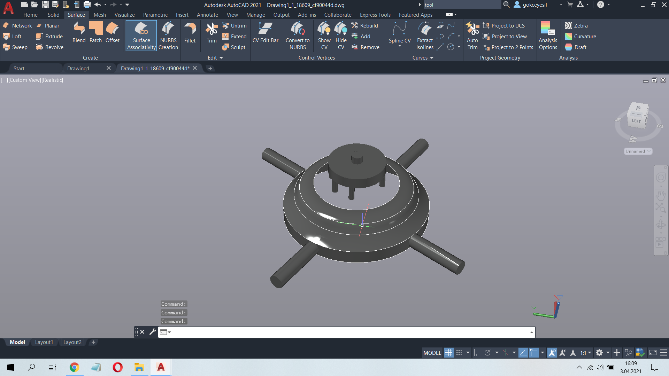Click the LEFT face of ViewCube
Image resolution: width=669 pixels, height=376 pixels.
click(x=636, y=121)
